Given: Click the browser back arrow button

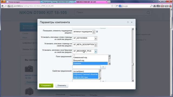Looking at the screenshot, I should [x=2, y=6].
